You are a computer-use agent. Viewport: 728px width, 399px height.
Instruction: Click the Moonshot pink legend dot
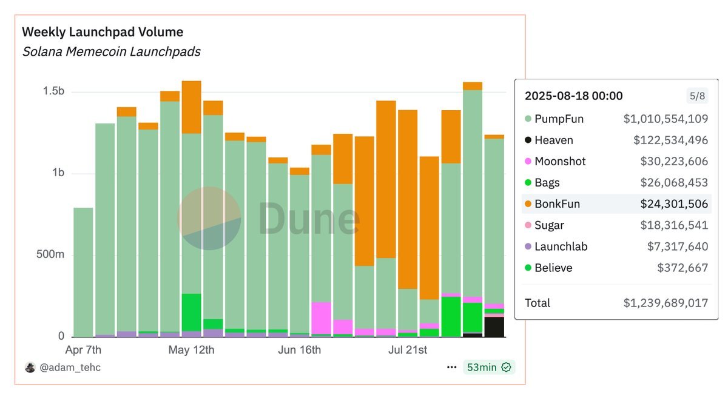tap(528, 162)
